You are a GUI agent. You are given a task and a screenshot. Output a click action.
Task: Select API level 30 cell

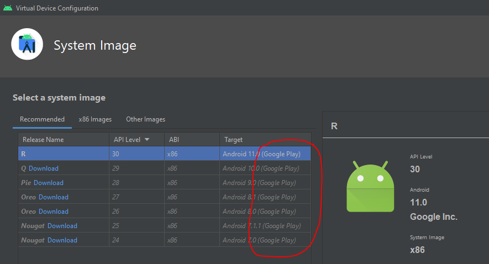coord(136,154)
